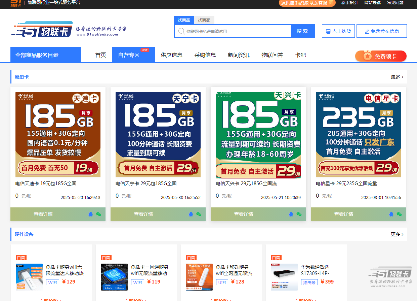Click the 免插卡随身wifi无限流量达人移动热 title

pos(65,270)
